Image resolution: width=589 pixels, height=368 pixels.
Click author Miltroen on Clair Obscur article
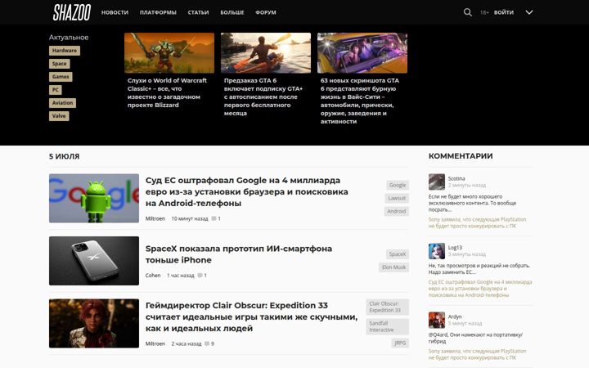click(x=155, y=343)
